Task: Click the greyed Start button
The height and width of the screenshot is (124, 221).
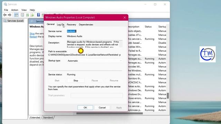Action: [x=57, y=81]
